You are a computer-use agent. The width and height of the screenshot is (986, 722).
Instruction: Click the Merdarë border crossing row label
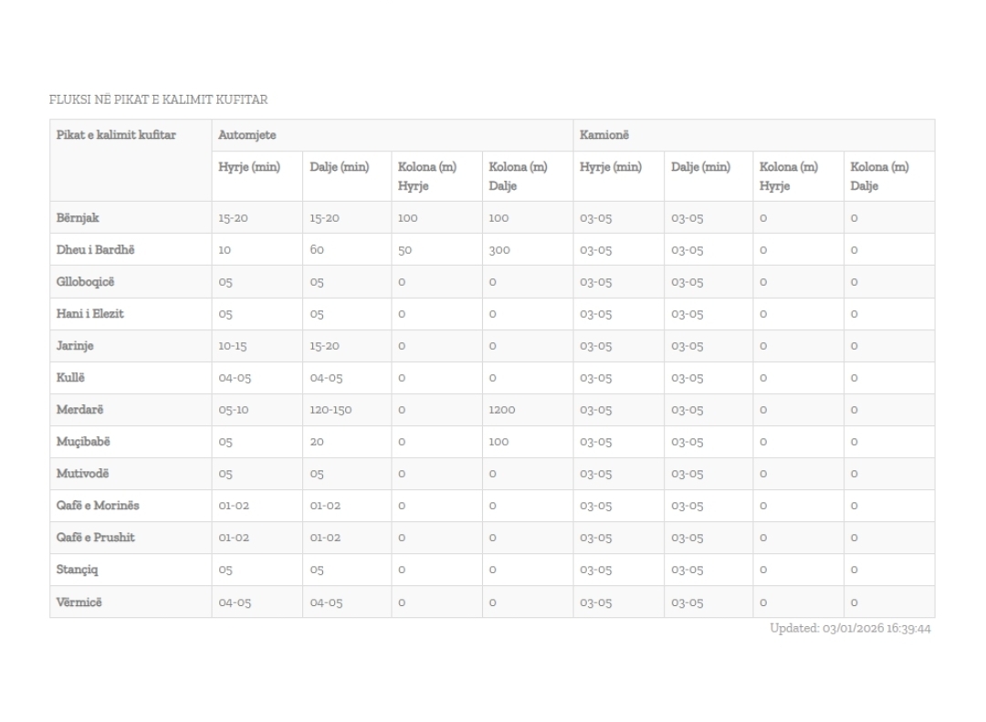pyautogui.click(x=79, y=410)
